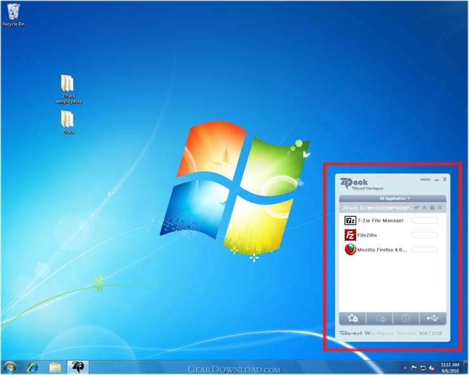The height and width of the screenshot is (375, 469).
Task: Select Mozilla Firefox 4.0 entry text
Action: pyautogui.click(x=382, y=250)
